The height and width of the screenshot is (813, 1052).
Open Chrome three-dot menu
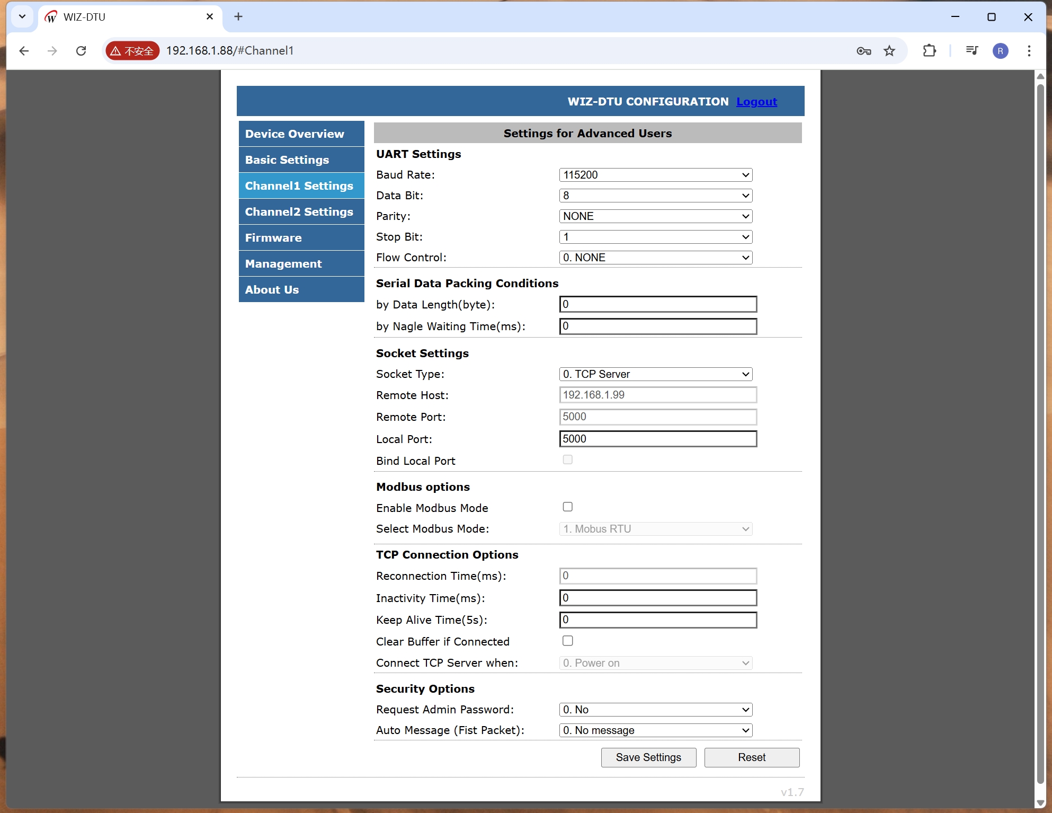[x=1029, y=51]
